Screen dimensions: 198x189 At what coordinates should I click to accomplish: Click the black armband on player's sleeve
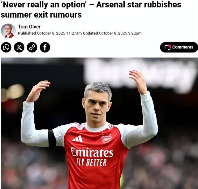[x=52, y=138]
